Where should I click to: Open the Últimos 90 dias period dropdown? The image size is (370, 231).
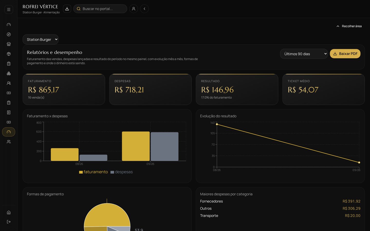[304, 54]
